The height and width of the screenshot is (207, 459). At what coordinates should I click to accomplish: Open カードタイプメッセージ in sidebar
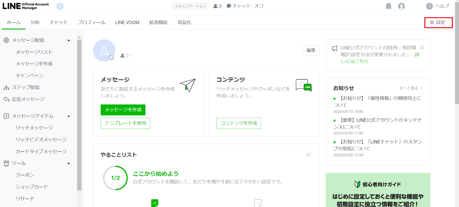41,152
